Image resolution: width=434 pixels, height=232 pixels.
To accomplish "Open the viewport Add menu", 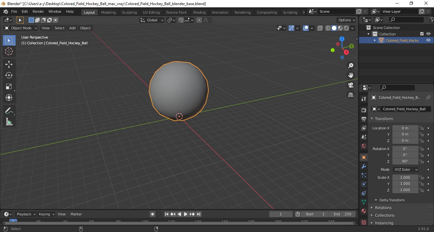I will 72,28.
